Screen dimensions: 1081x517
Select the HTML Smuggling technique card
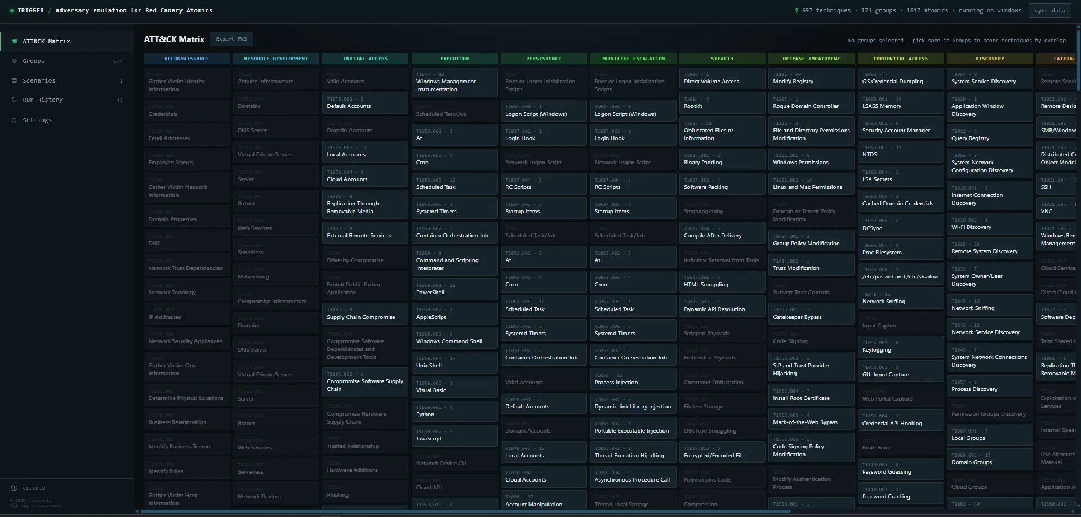click(x=722, y=281)
